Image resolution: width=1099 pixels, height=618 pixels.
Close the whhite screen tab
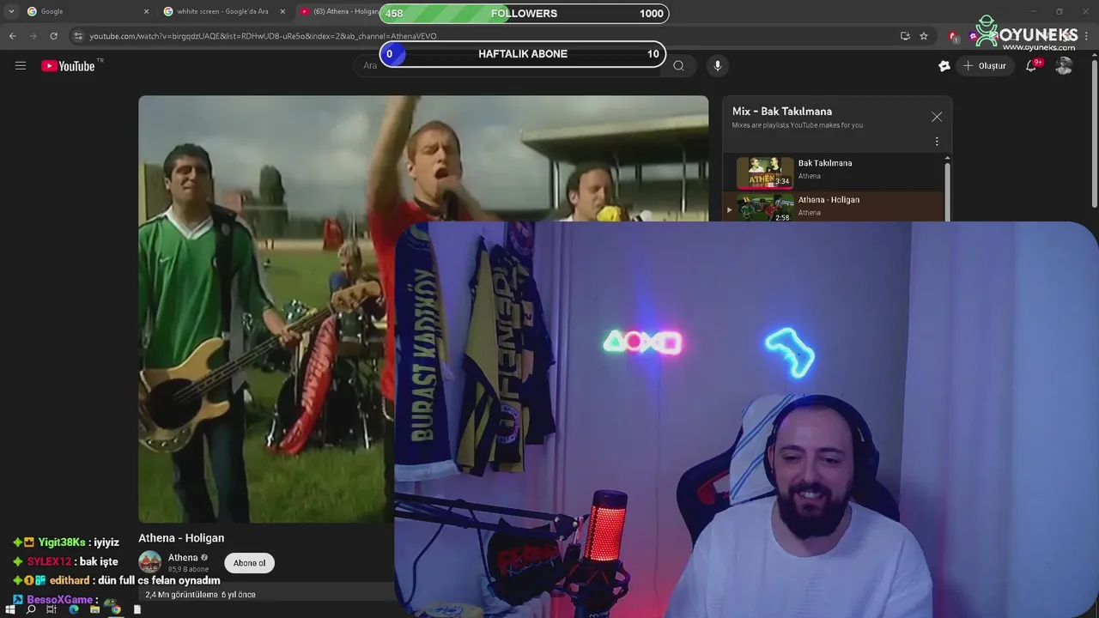click(x=282, y=11)
